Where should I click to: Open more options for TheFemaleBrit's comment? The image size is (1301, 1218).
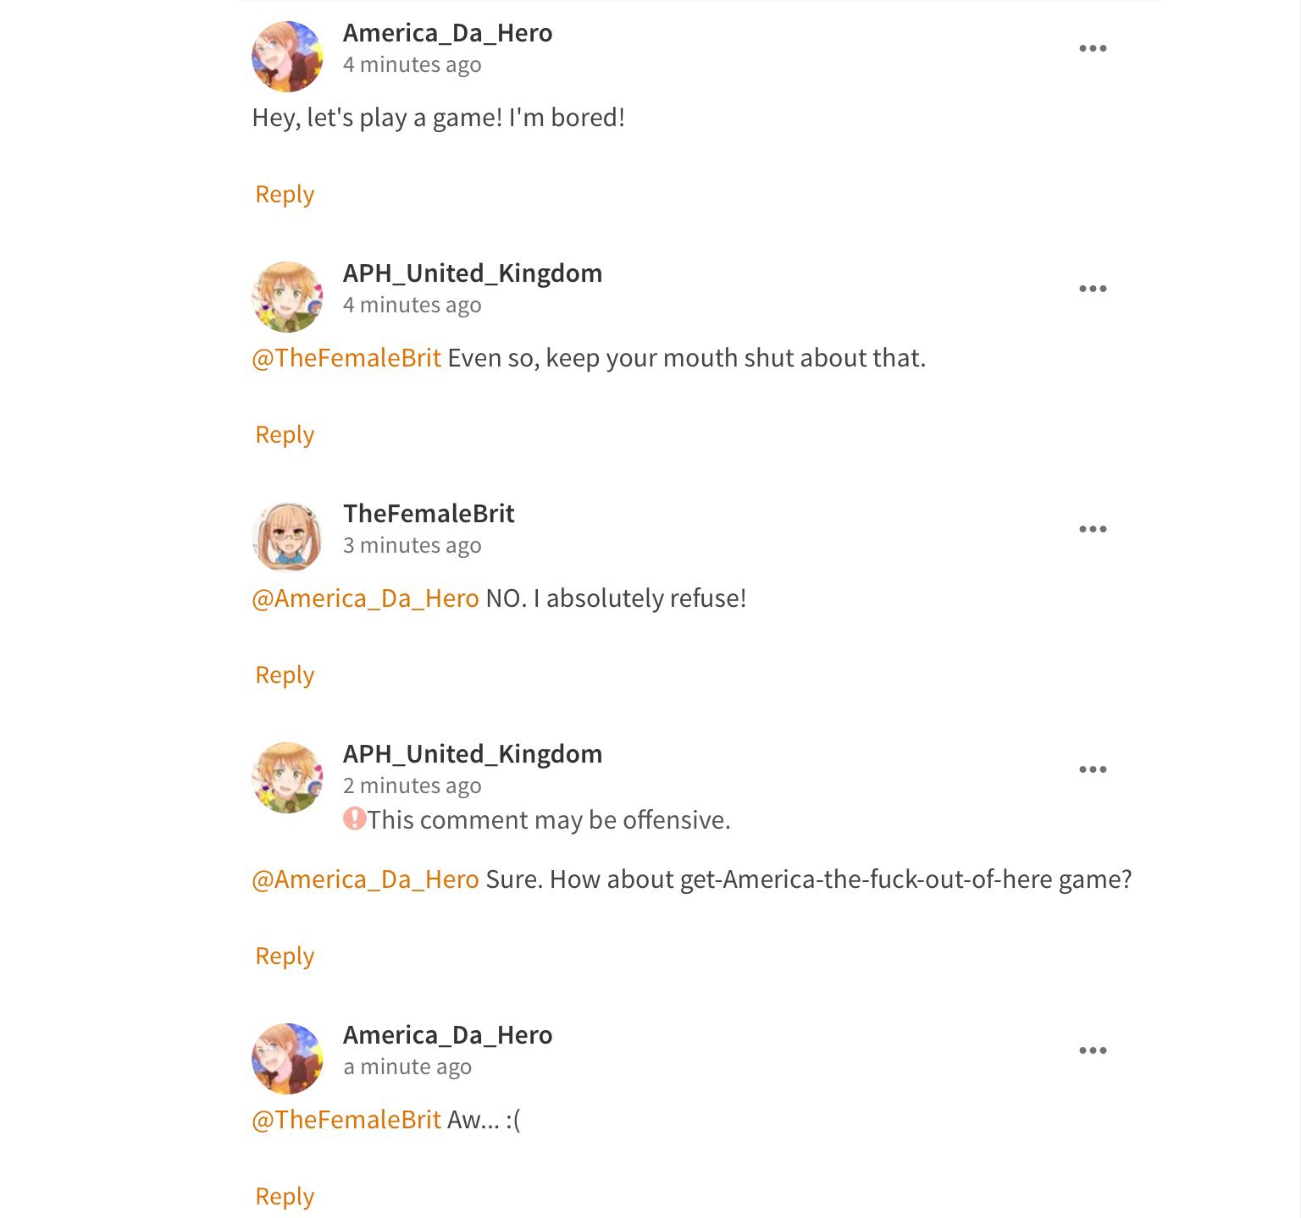point(1093,529)
